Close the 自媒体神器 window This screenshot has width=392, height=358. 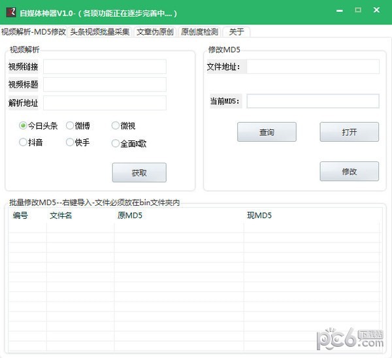click(x=376, y=10)
